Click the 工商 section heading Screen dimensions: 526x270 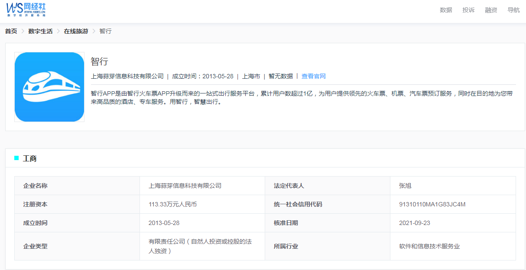coord(30,159)
